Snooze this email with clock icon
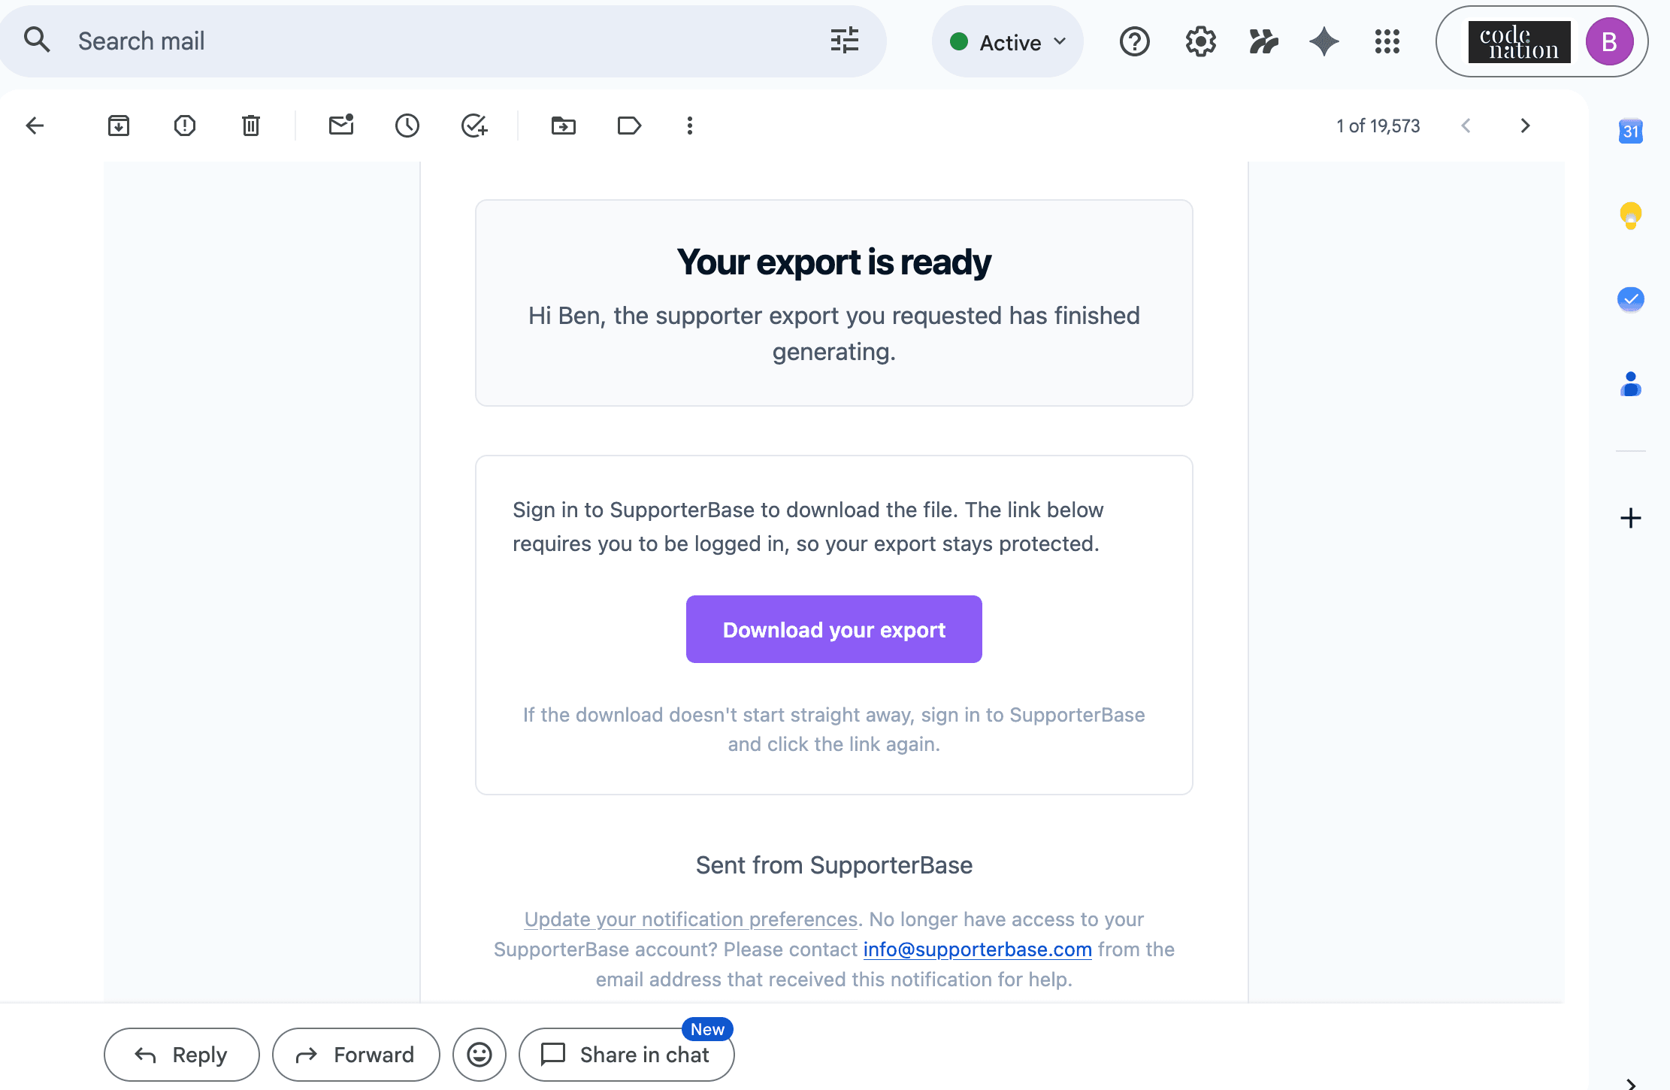 pyautogui.click(x=407, y=126)
